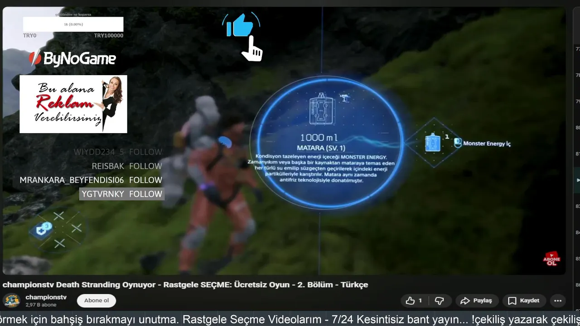Click the dislike thumbs-down button
The height and width of the screenshot is (326, 580).
(439, 301)
